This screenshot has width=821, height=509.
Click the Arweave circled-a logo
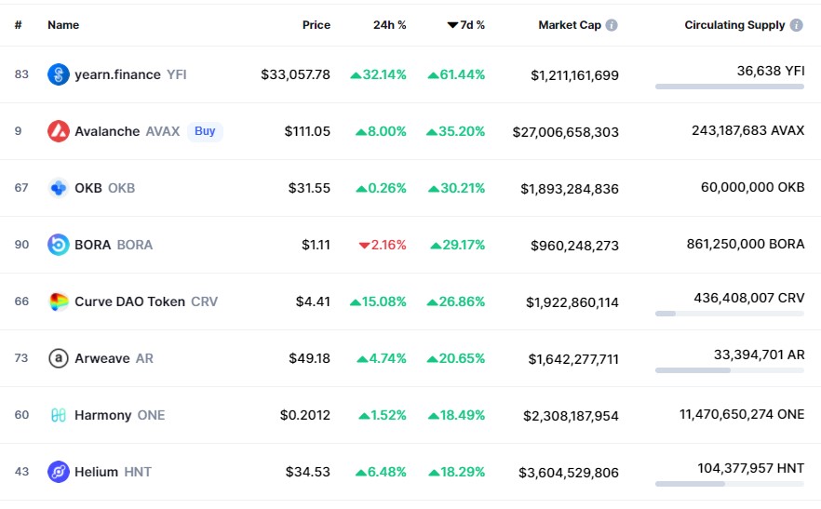tap(58, 358)
